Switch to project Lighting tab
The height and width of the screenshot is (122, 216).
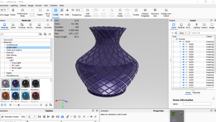click(196, 26)
